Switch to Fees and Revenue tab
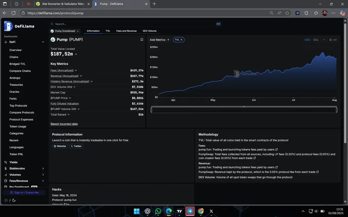 (126, 31)
